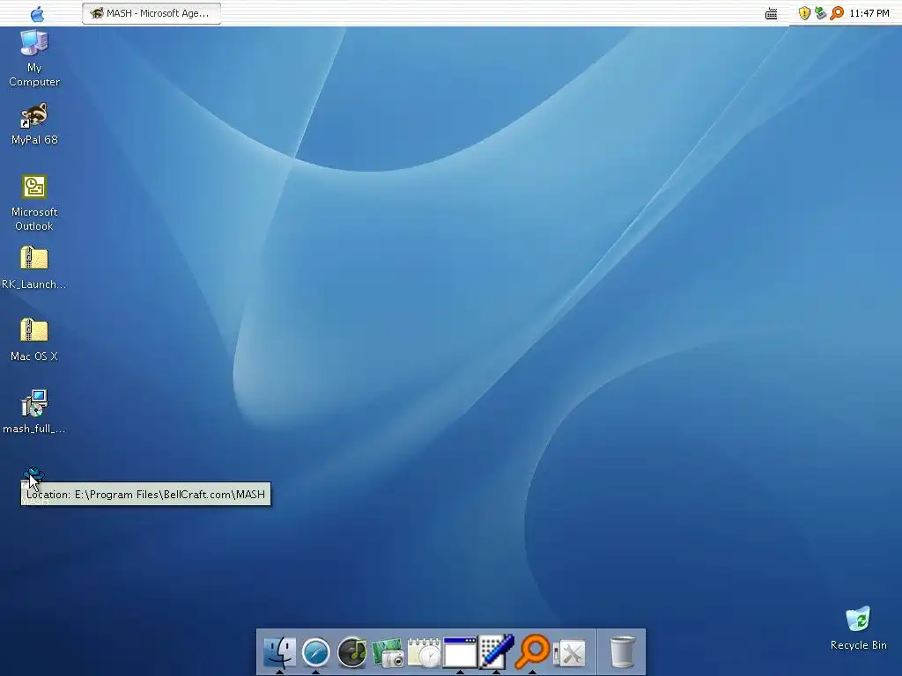Open the system tools wrench dock icon
This screenshot has height=676, width=902.
click(x=569, y=654)
